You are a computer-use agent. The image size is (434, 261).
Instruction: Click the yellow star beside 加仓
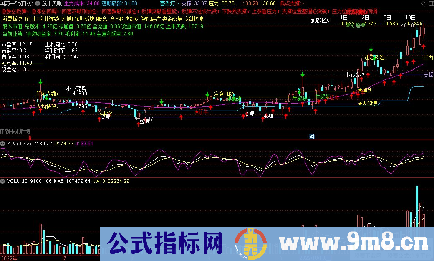[x=360, y=90]
